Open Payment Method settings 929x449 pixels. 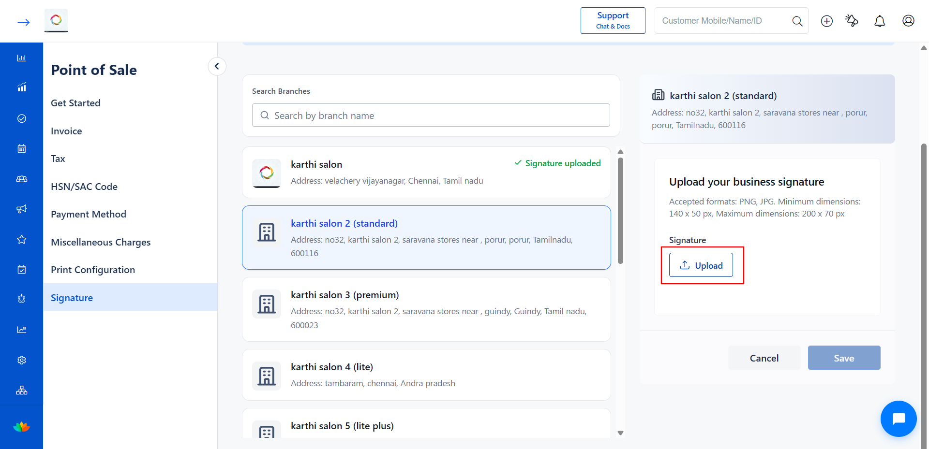click(x=89, y=214)
